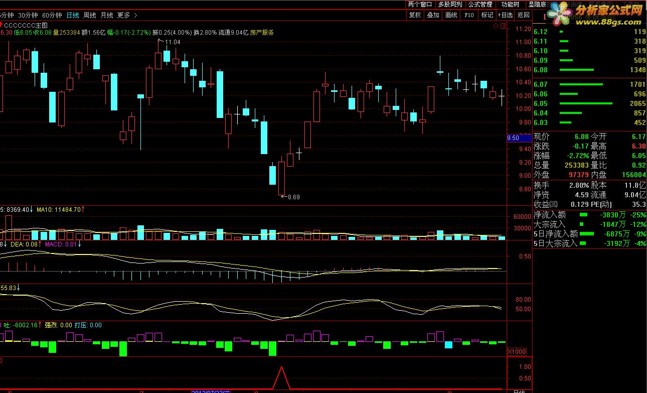Click the 强烈: 0.00 indicator label

(x=59, y=325)
